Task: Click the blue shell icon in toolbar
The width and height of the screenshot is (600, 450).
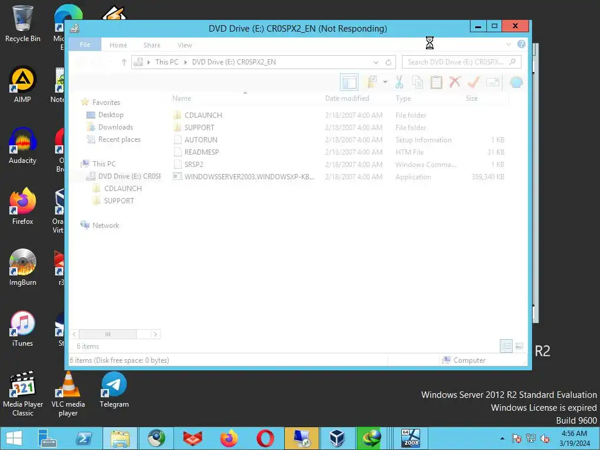Action: pos(516,82)
